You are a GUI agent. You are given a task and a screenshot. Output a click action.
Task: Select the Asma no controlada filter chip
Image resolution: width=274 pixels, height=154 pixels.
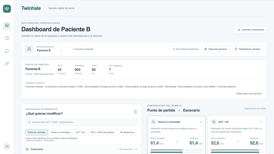[61, 132]
